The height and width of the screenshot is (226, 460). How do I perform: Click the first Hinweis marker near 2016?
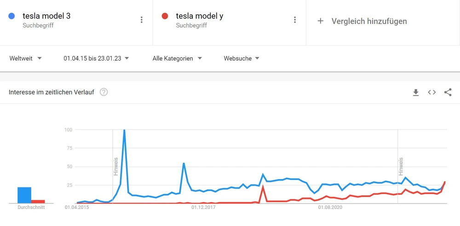click(116, 166)
